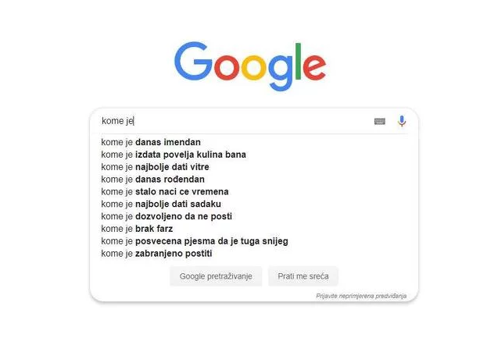Select suggestion 'kome je danas imendan'
This screenshot has height=345, width=480.
[151, 142]
